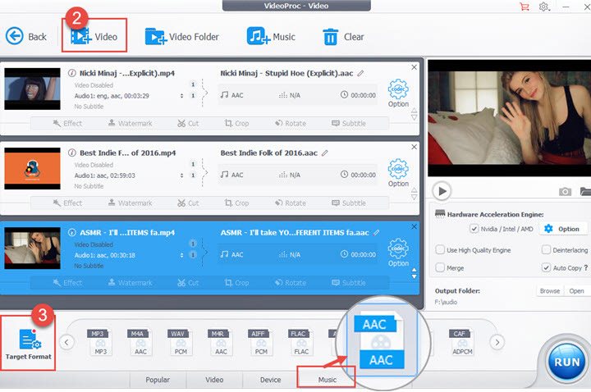The width and height of the screenshot is (591, 392).
Task: Open the output folder
Action: click(576, 290)
